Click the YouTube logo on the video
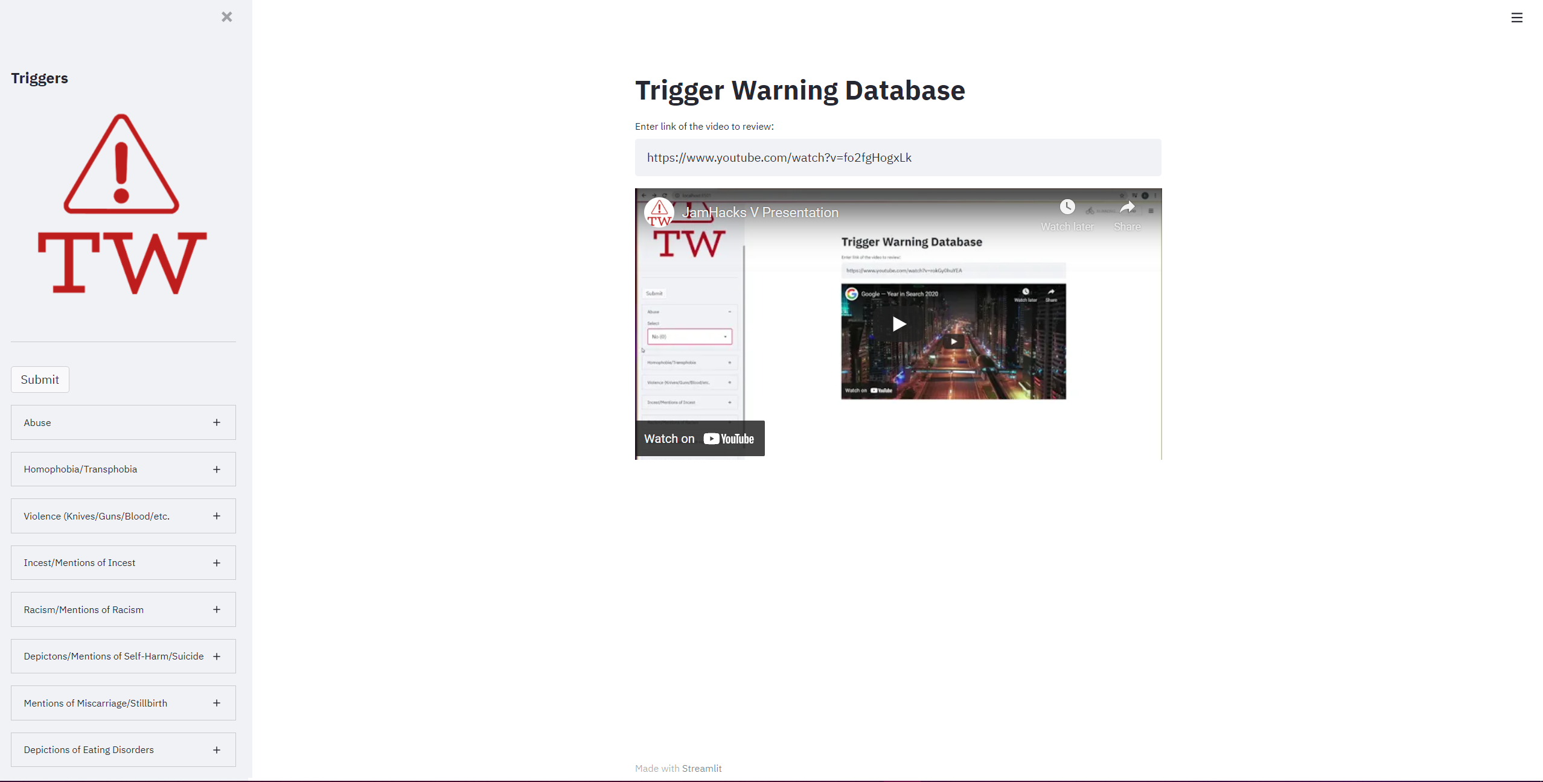 pyautogui.click(x=729, y=439)
